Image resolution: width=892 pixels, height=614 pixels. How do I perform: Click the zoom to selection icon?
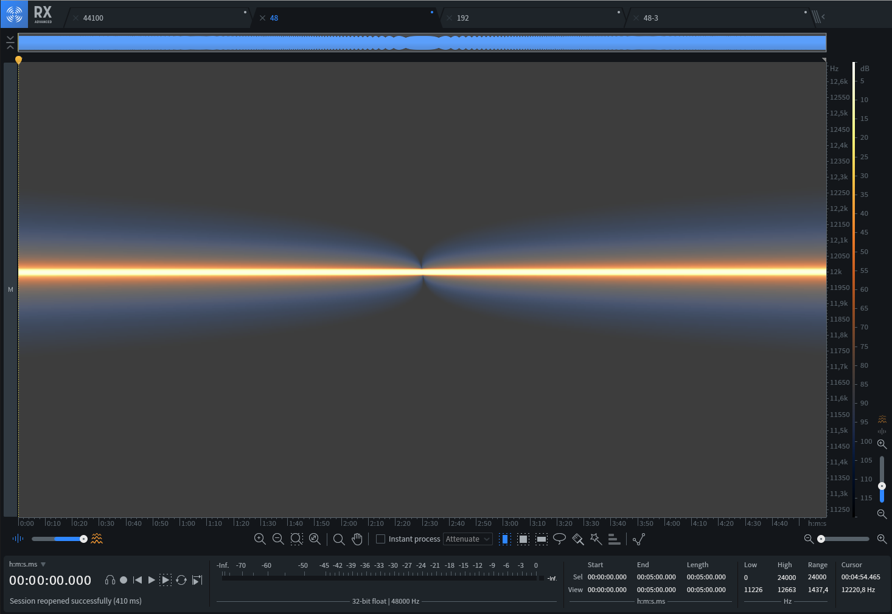click(296, 539)
